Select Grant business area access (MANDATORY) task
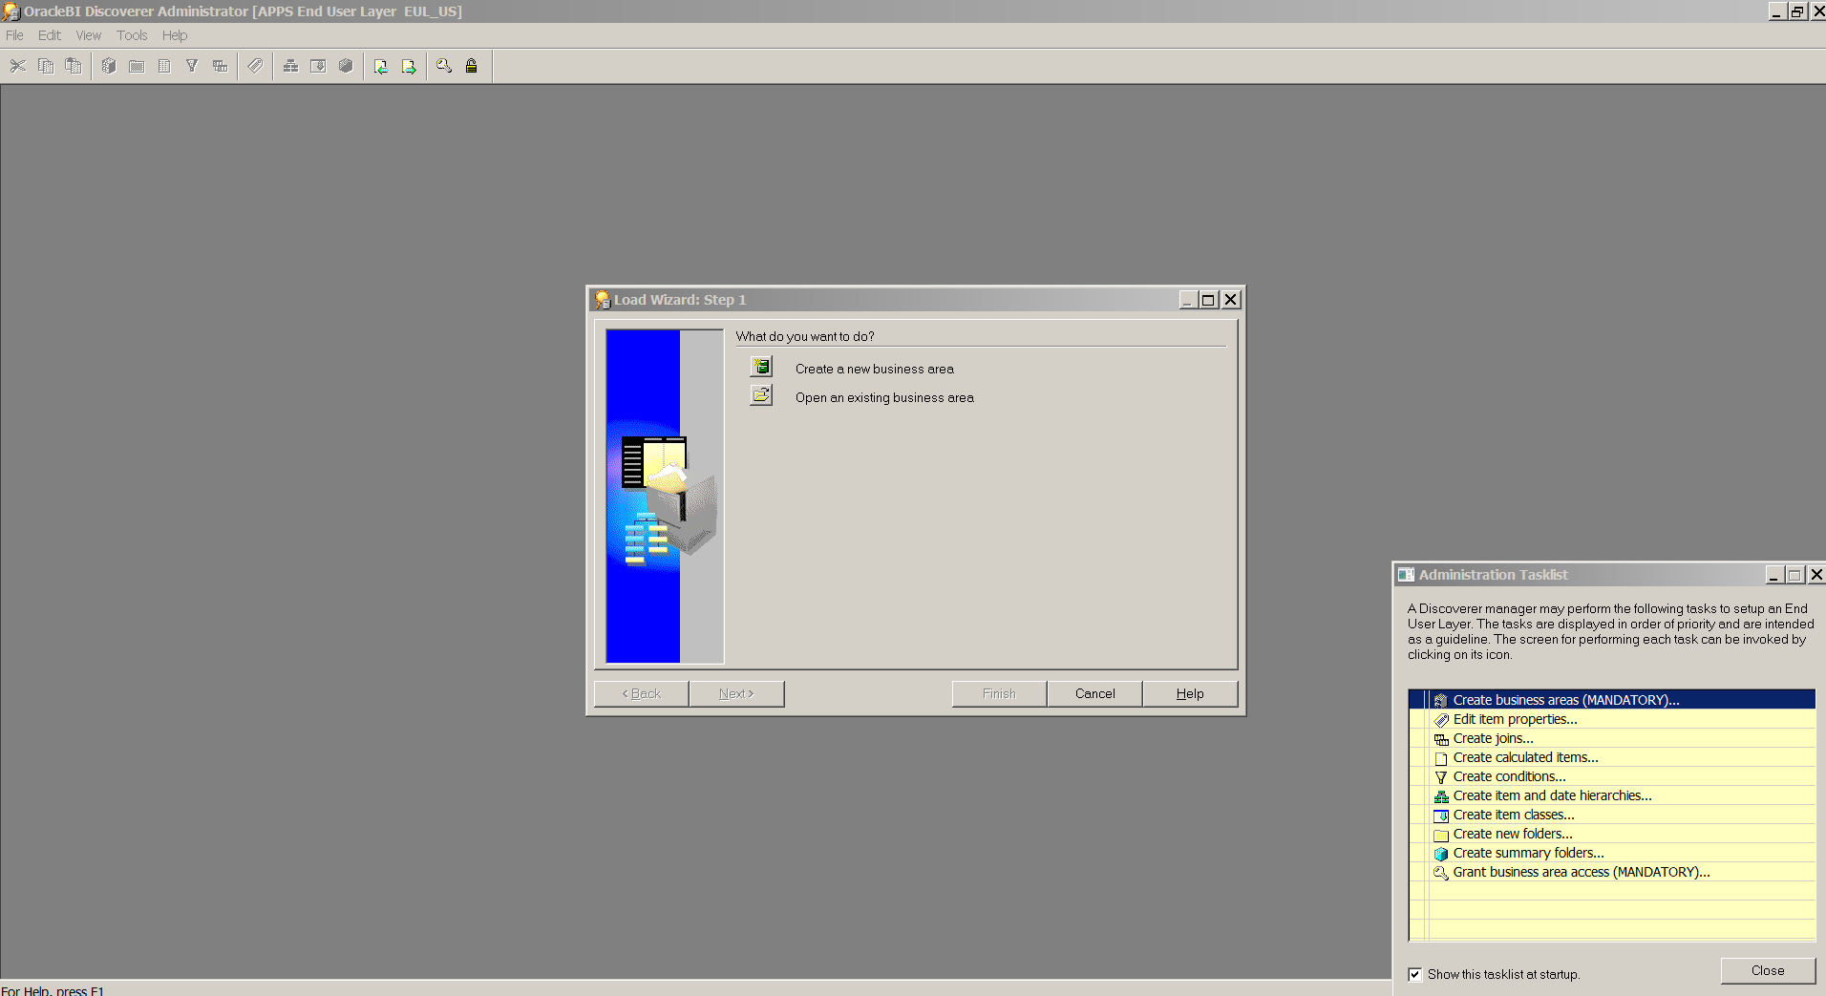 pyautogui.click(x=1581, y=872)
